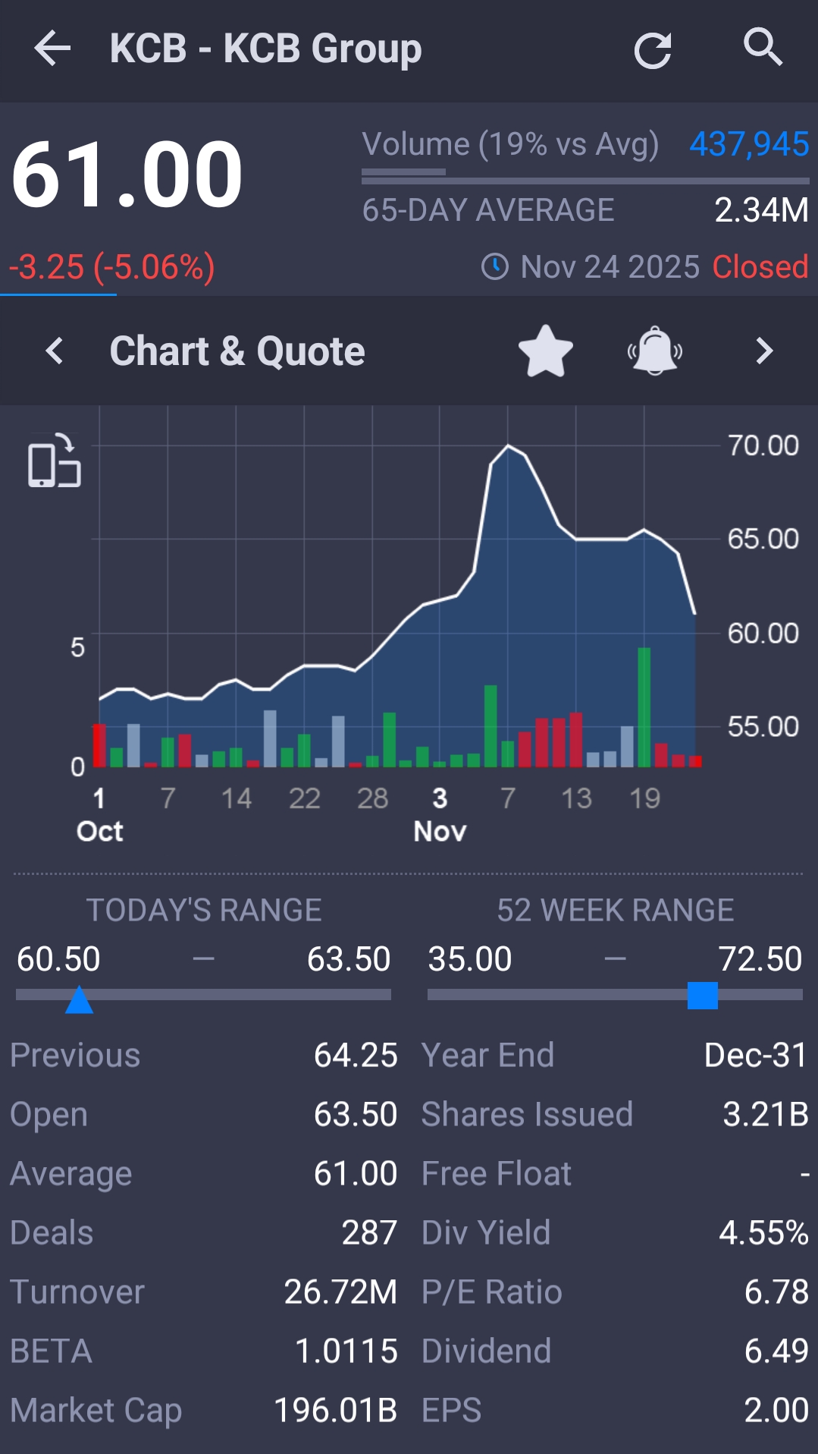Tap the back arrow in header
This screenshot has height=1454, width=818.
52,49
